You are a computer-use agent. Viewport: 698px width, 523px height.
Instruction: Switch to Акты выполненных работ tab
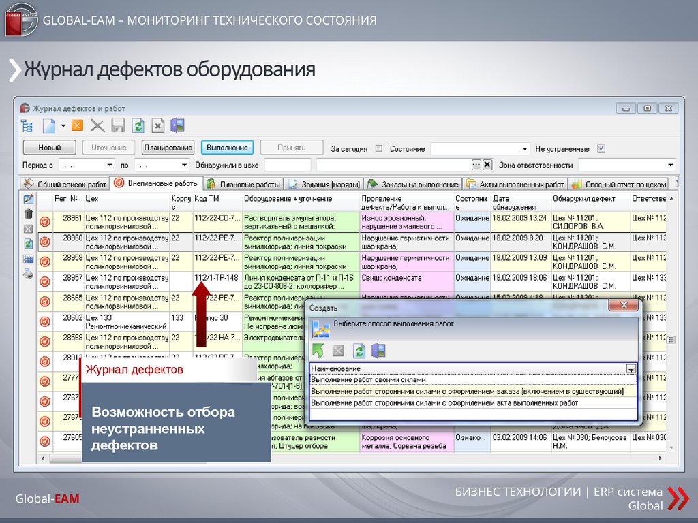(515, 184)
